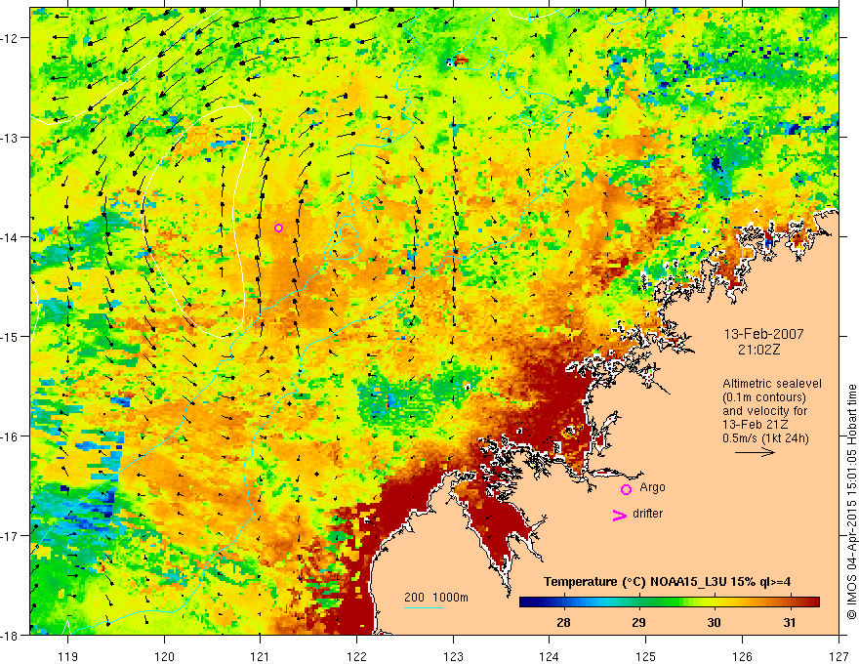Click the 127 longitude axis label
The width and height of the screenshot is (859, 664).
click(x=839, y=656)
